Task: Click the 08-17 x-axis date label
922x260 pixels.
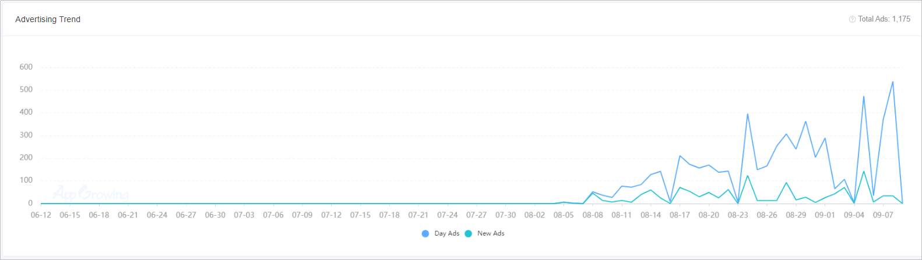Action: pyautogui.click(x=680, y=215)
